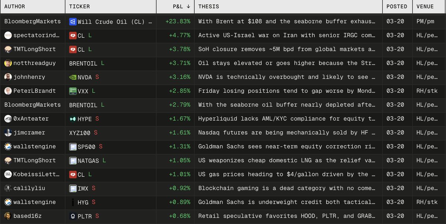Click the CL icon in spectatorindex row
This screenshot has height=224, width=446.
click(73, 36)
